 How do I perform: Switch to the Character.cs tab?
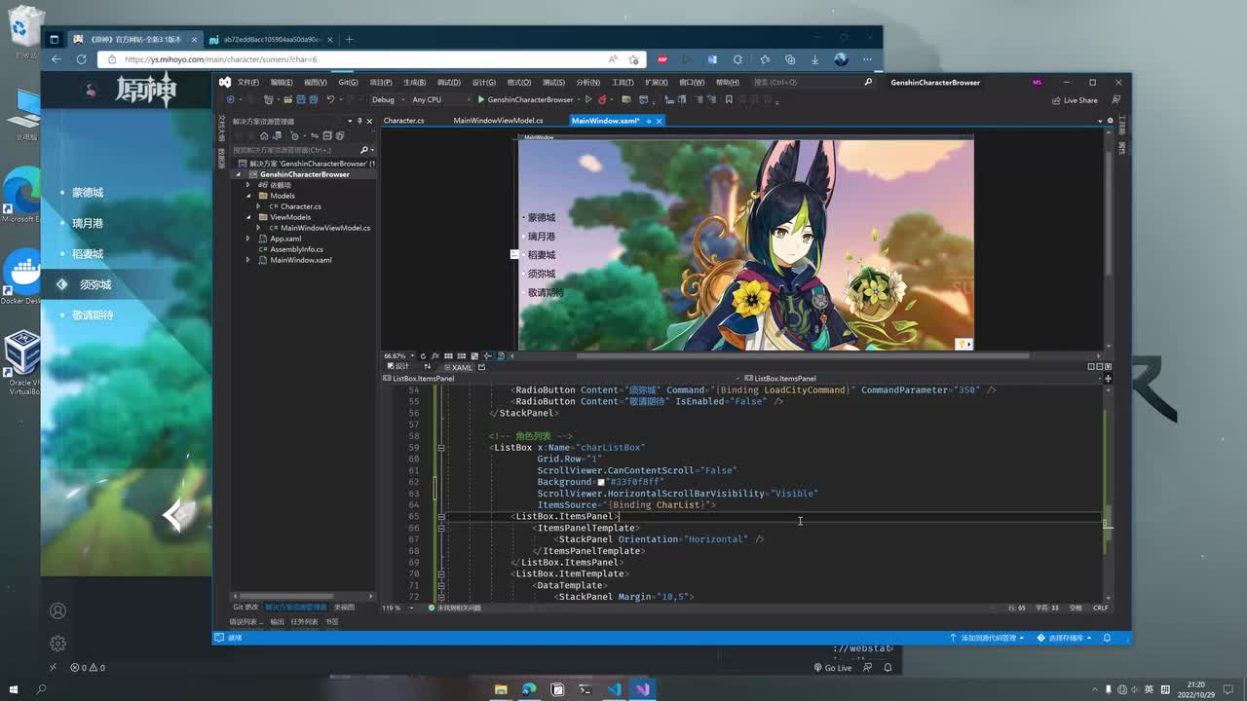point(403,121)
